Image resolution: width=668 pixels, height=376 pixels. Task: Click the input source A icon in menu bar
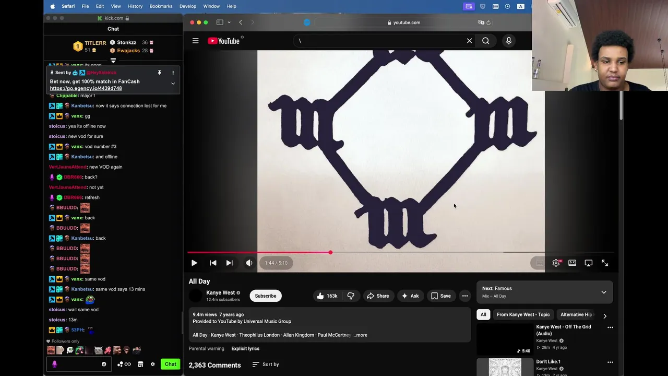click(520, 6)
